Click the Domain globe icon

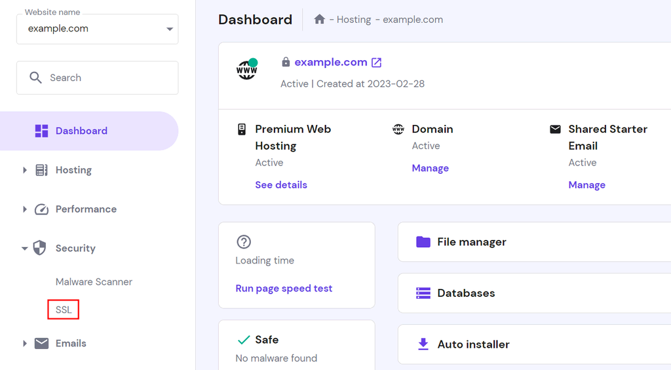[398, 129]
